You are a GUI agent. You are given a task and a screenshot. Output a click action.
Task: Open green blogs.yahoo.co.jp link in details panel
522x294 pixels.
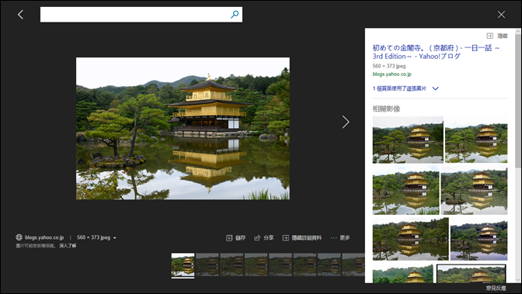[391, 74]
